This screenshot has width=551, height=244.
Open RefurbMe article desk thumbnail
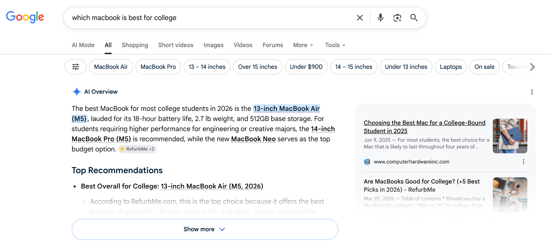510,194
